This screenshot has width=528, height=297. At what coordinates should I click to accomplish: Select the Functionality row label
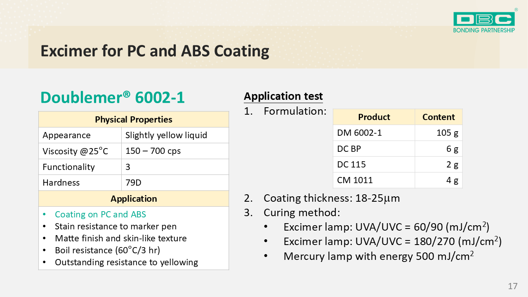[x=69, y=167]
